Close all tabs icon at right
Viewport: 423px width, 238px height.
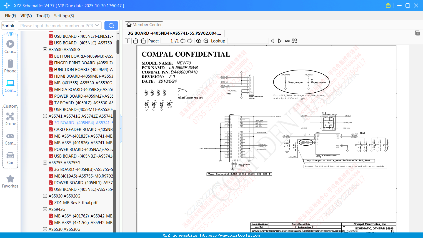tap(417, 33)
